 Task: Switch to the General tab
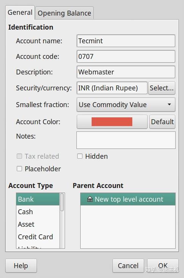tap(20, 13)
